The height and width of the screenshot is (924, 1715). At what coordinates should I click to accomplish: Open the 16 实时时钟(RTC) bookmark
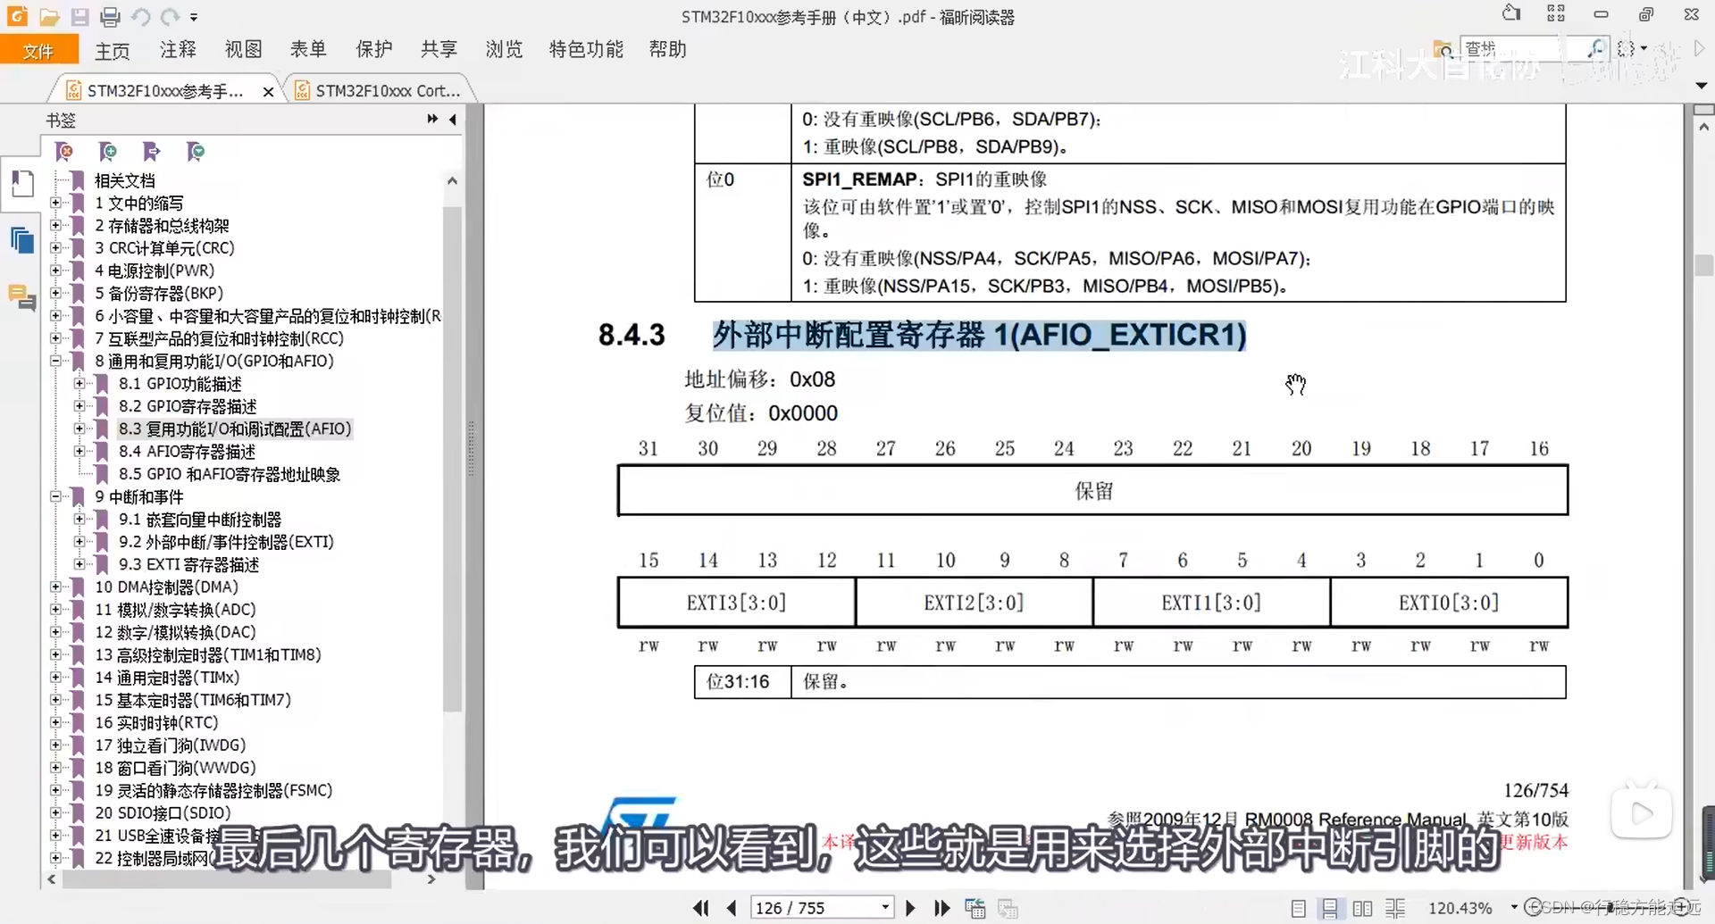[x=156, y=723]
